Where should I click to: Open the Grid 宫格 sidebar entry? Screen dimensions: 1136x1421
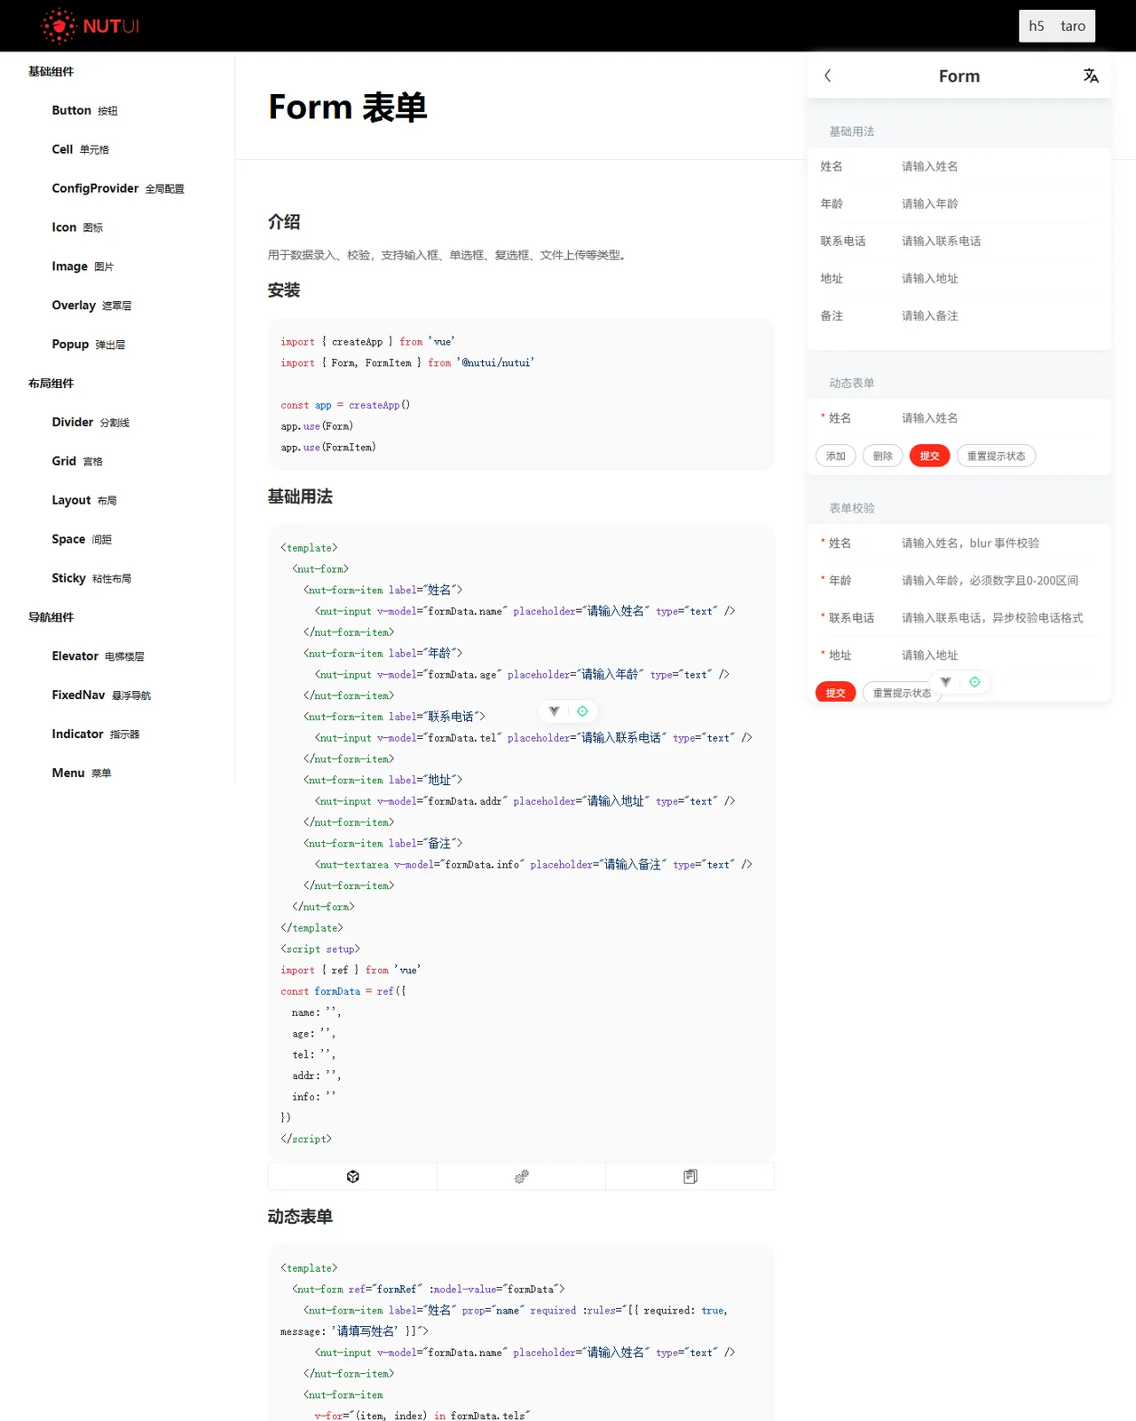point(77,462)
